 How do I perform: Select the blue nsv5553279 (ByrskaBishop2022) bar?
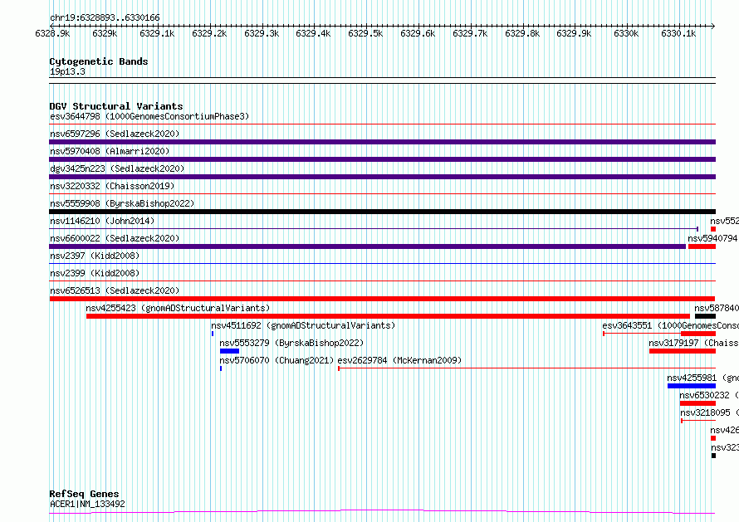tap(229, 351)
